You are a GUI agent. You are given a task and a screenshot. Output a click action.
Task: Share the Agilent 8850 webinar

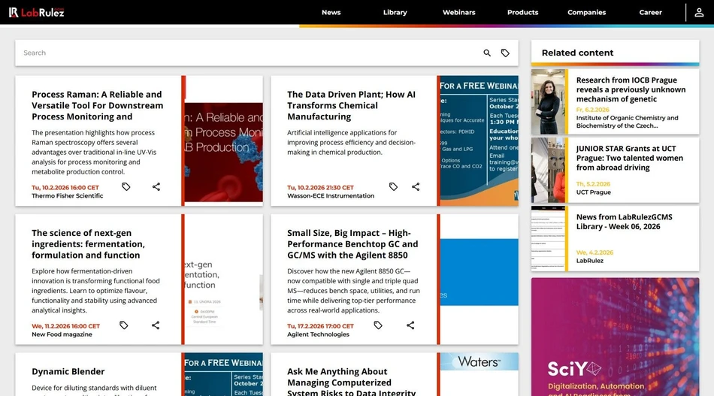(410, 325)
